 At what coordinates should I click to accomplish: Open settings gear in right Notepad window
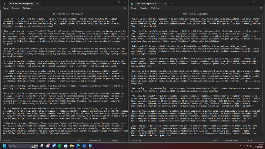point(260,8)
